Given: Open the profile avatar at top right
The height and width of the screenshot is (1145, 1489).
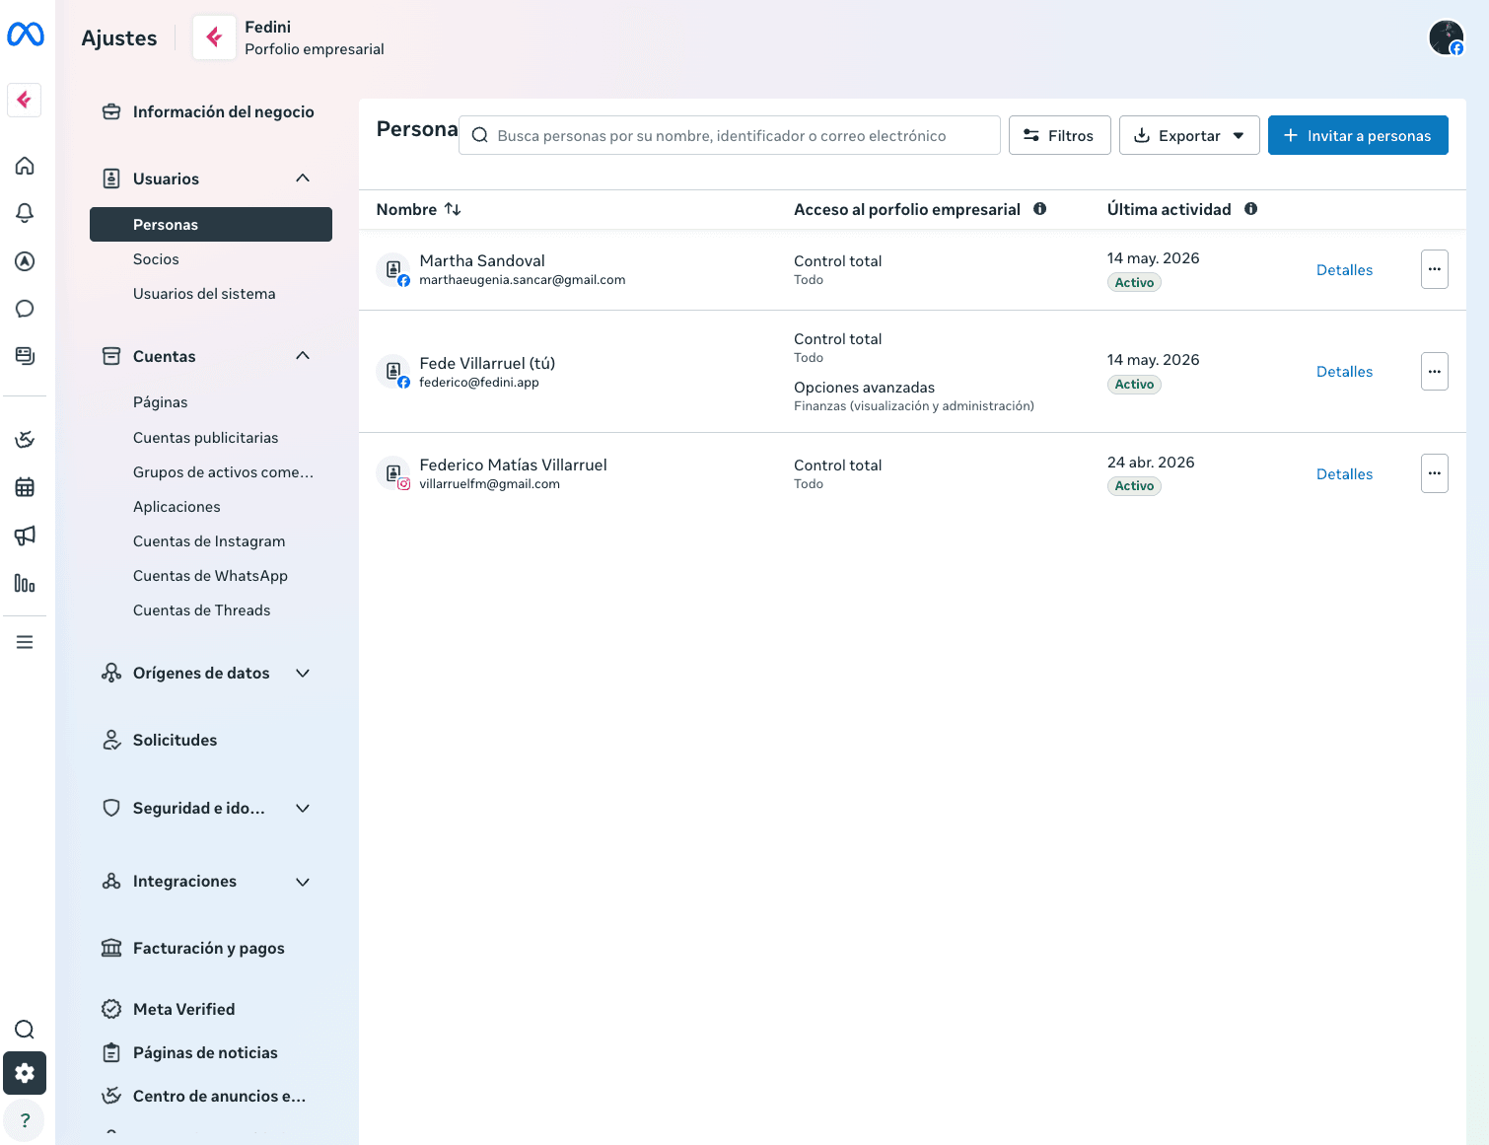Looking at the screenshot, I should [1447, 37].
